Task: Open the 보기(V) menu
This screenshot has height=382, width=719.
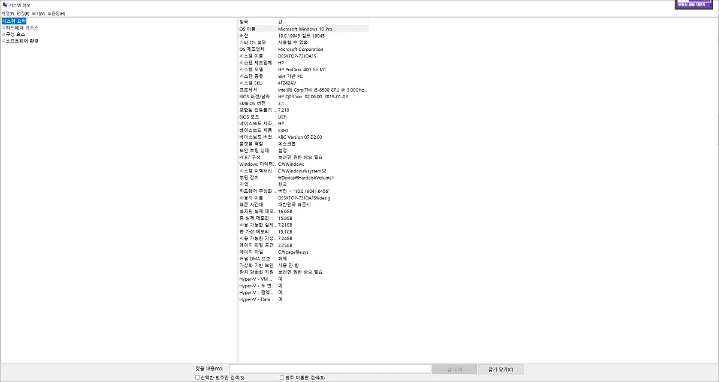Action: pyautogui.click(x=38, y=13)
